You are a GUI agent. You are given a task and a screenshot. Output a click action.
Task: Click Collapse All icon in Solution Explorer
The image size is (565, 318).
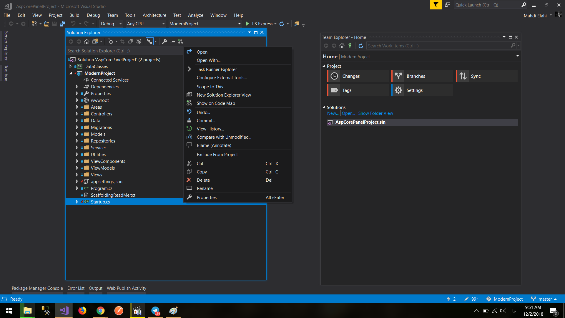pyautogui.click(x=130, y=42)
